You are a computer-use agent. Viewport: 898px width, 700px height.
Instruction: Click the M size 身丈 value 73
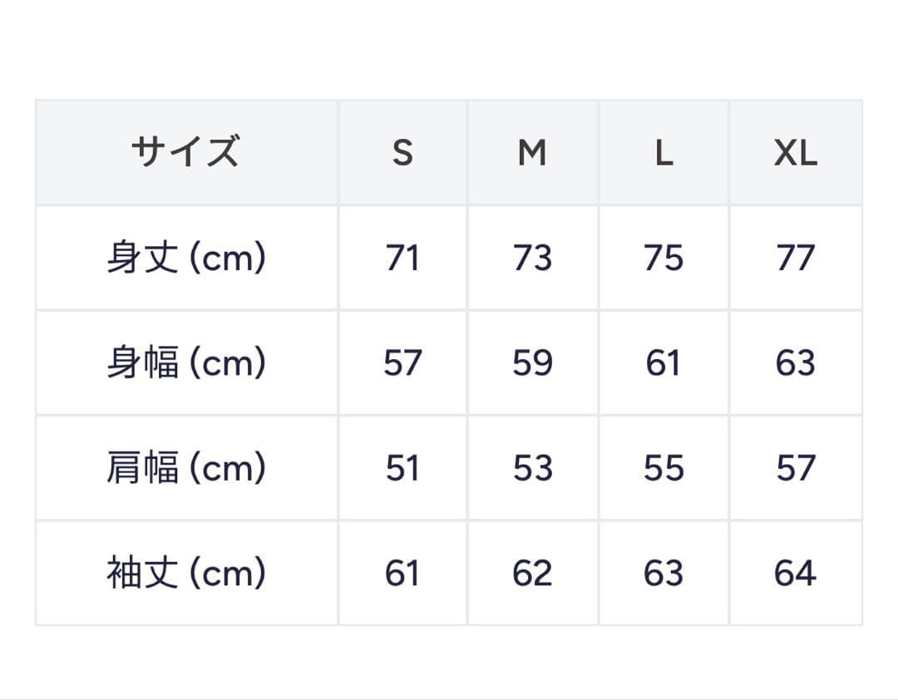(x=532, y=258)
